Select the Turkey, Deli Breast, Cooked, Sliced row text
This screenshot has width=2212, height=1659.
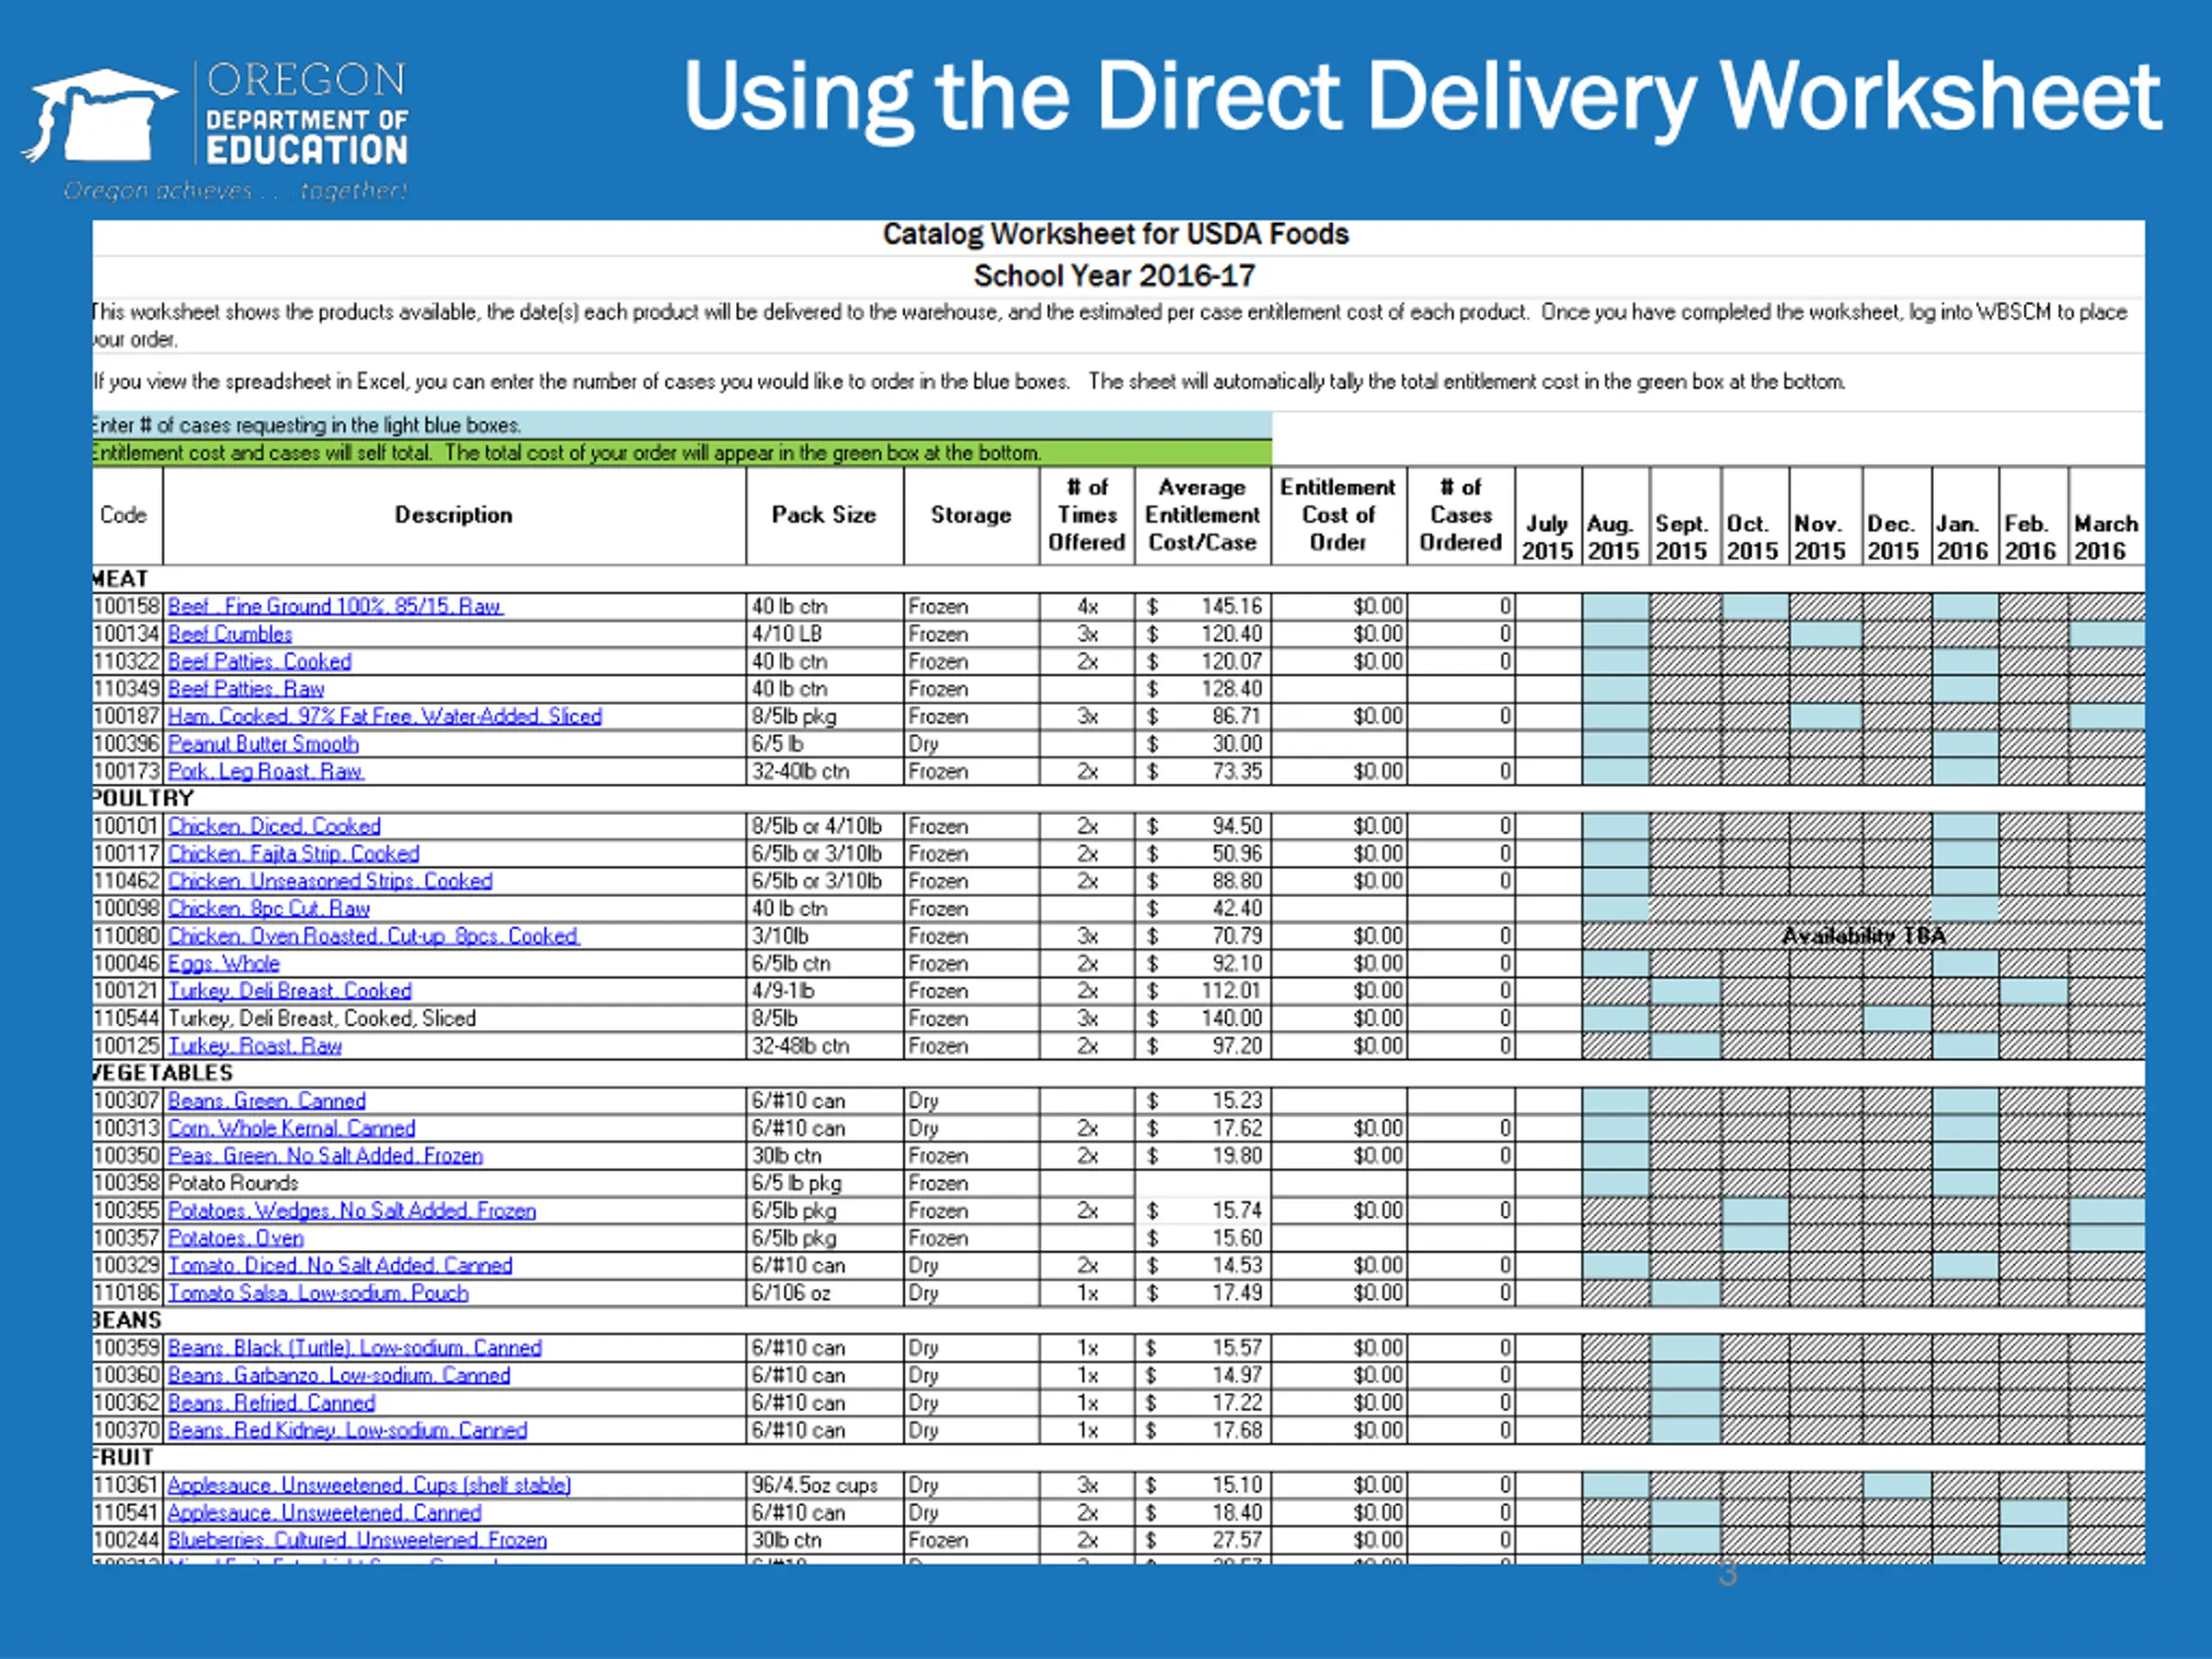322,1018
